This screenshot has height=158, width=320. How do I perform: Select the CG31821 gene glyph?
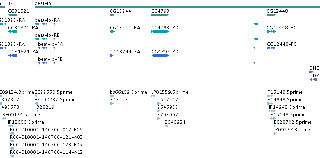click(x=12, y=15)
